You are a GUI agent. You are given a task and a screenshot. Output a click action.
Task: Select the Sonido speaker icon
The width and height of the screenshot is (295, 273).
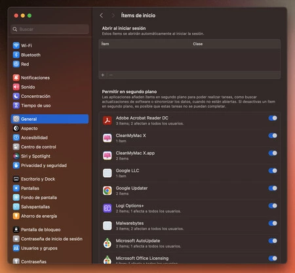pos(16,87)
